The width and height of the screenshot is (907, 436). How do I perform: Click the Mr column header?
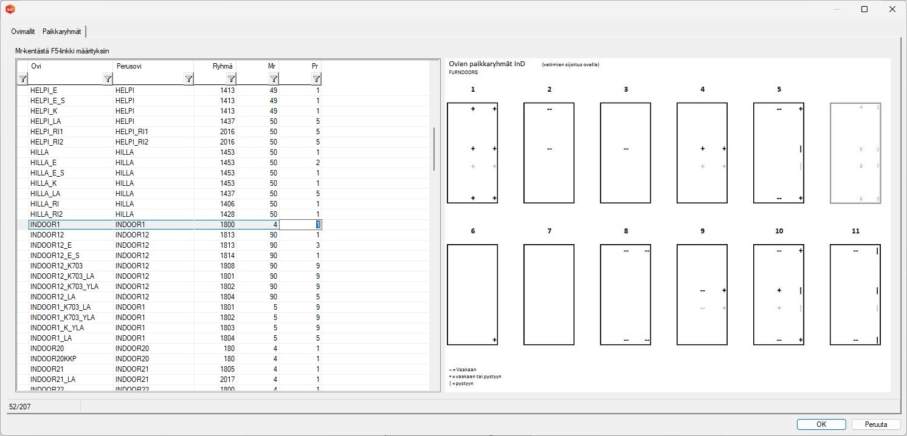tap(258, 66)
